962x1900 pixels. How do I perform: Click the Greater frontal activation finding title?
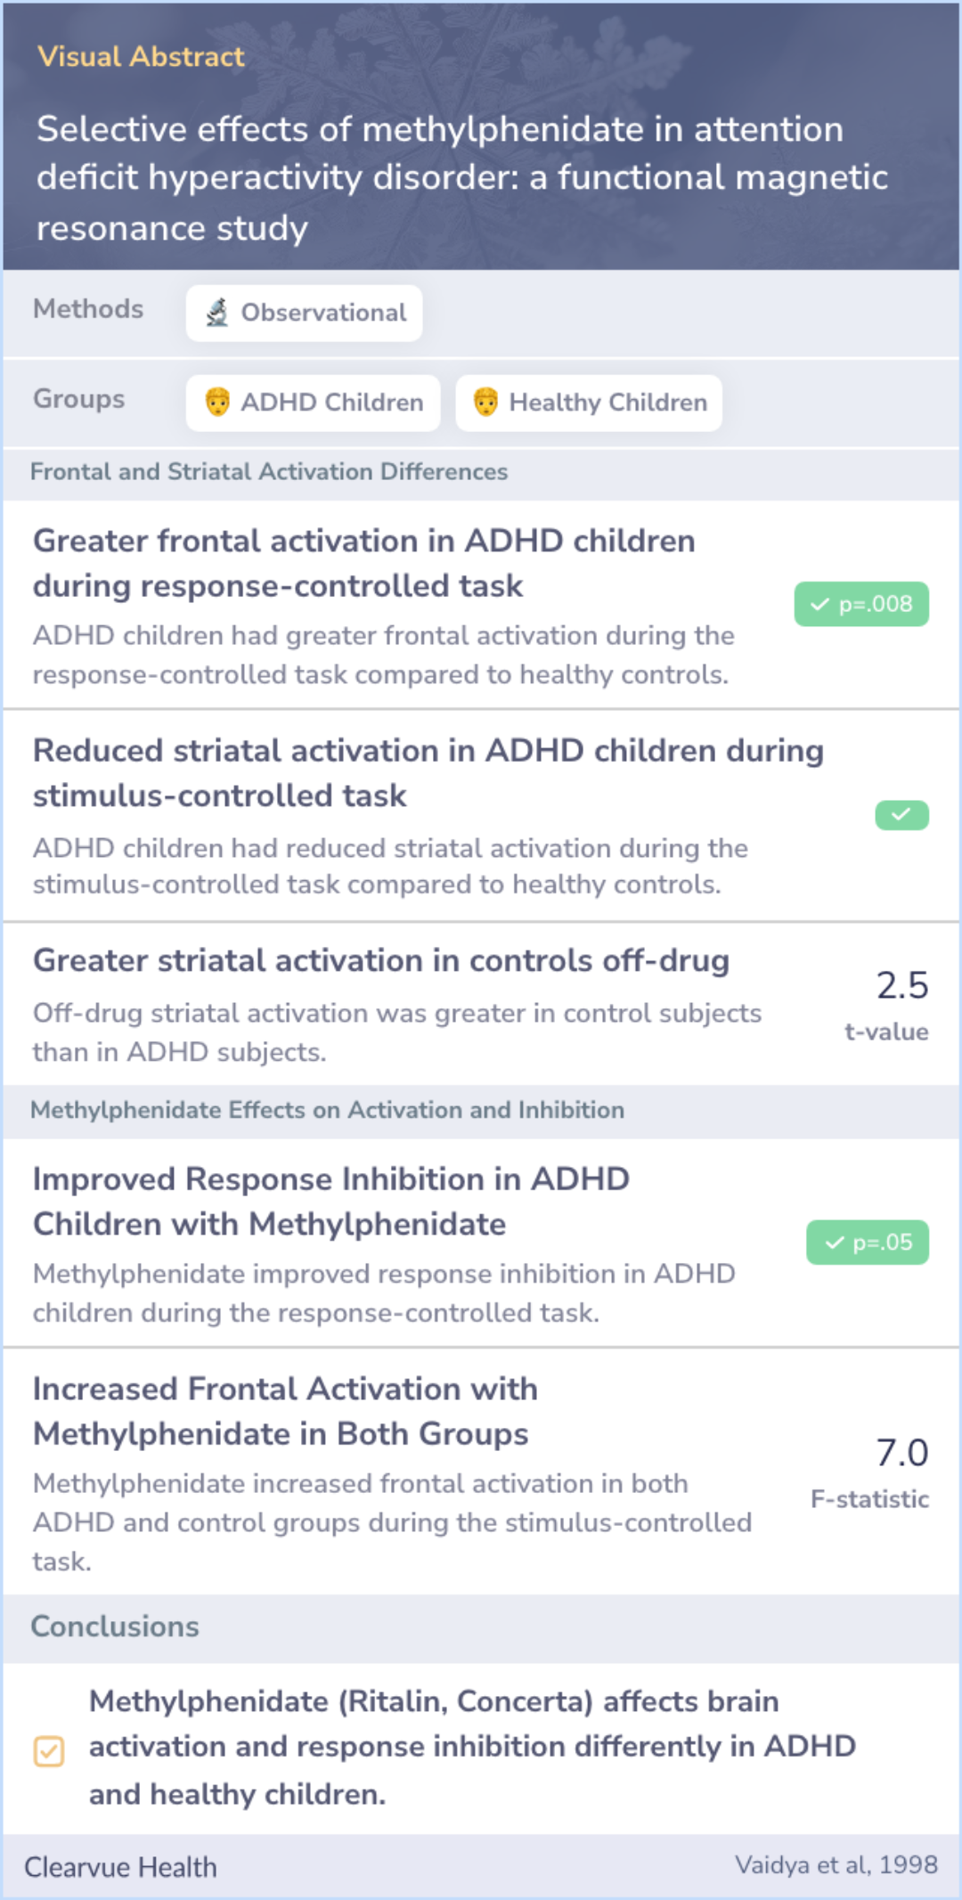[363, 563]
